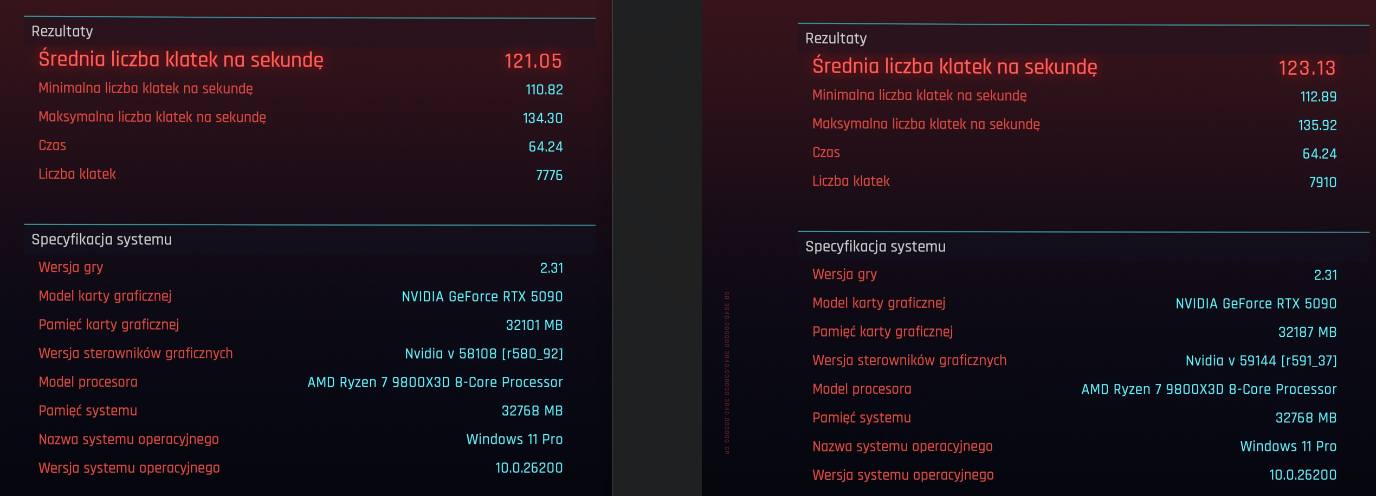Click the right panel's Specyfikacja systemu header

[x=875, y=246]
